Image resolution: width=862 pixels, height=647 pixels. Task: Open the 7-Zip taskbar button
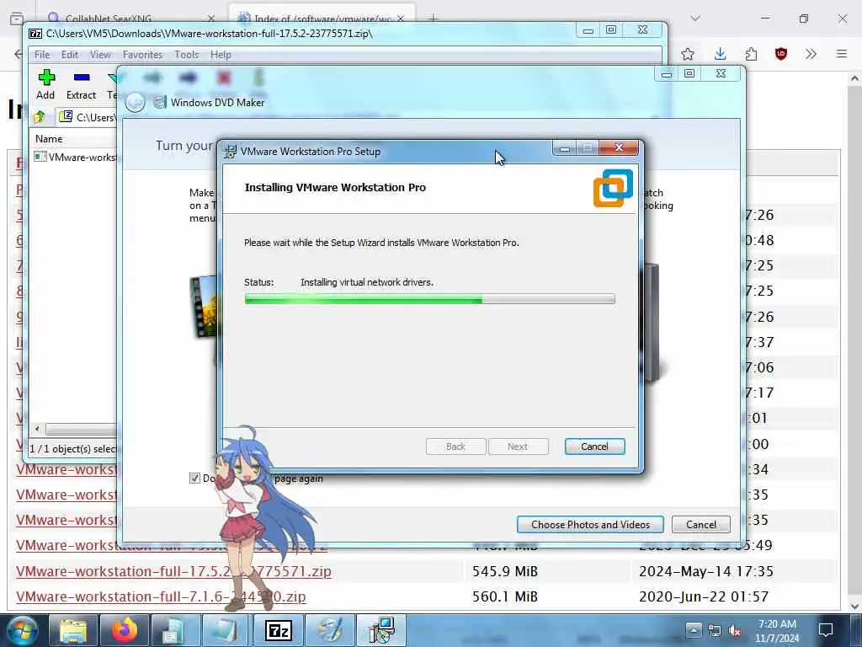(x=278, y=630)
